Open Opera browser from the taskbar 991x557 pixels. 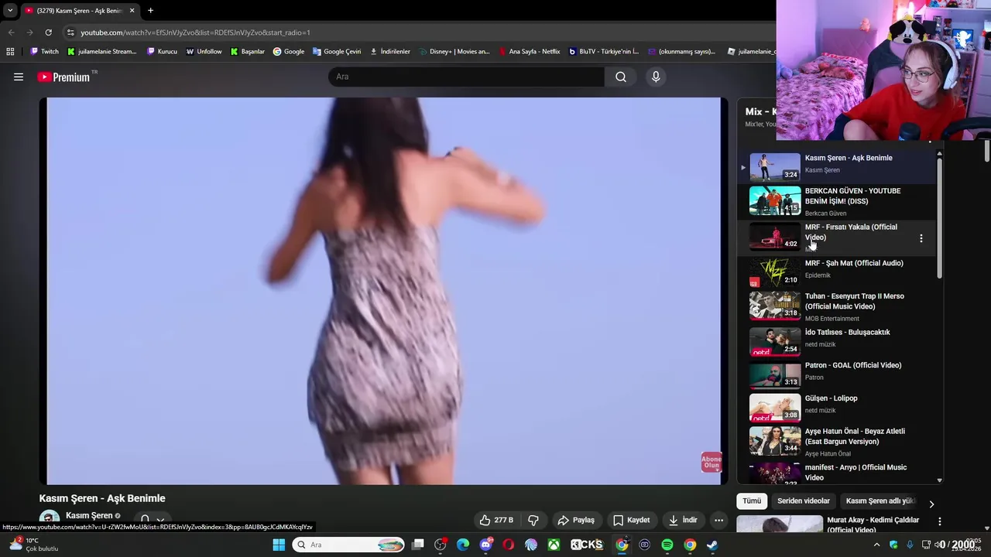(x=508, y=545)
